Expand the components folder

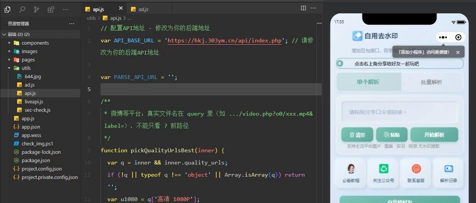(x=10, y=43)
